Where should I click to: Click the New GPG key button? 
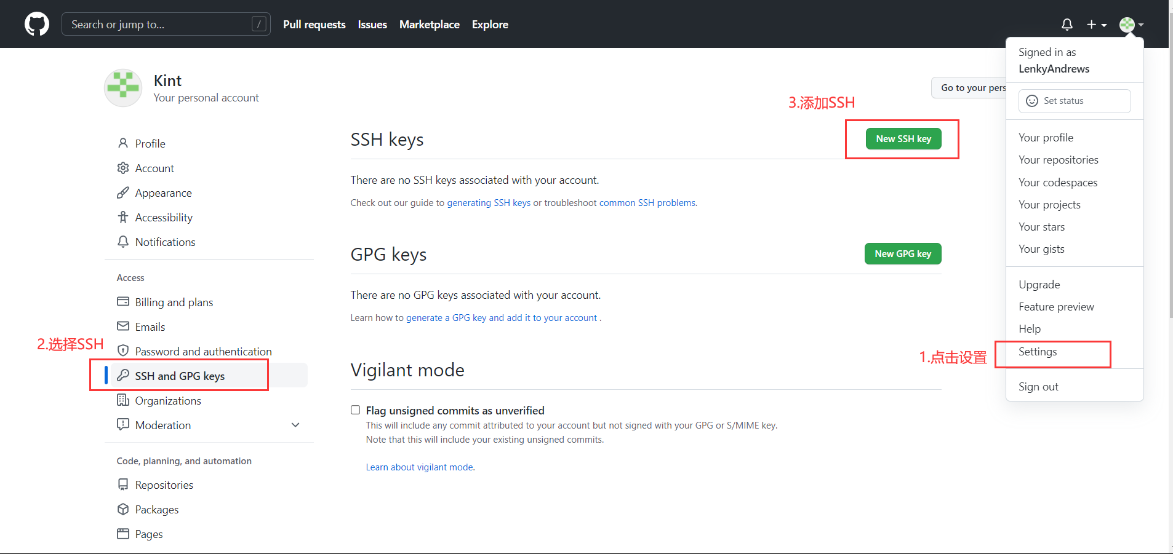click(903, 254)
